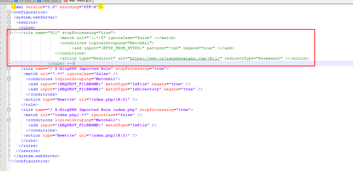Collapse the commented-out 301 rule block
Image resolution: width=353 pixels, height=171 pixels.
(x=9, y=33)
